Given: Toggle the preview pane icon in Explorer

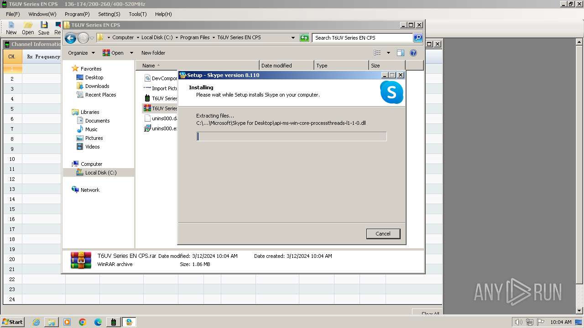Looking at the screenshot, I should point(401,53).
